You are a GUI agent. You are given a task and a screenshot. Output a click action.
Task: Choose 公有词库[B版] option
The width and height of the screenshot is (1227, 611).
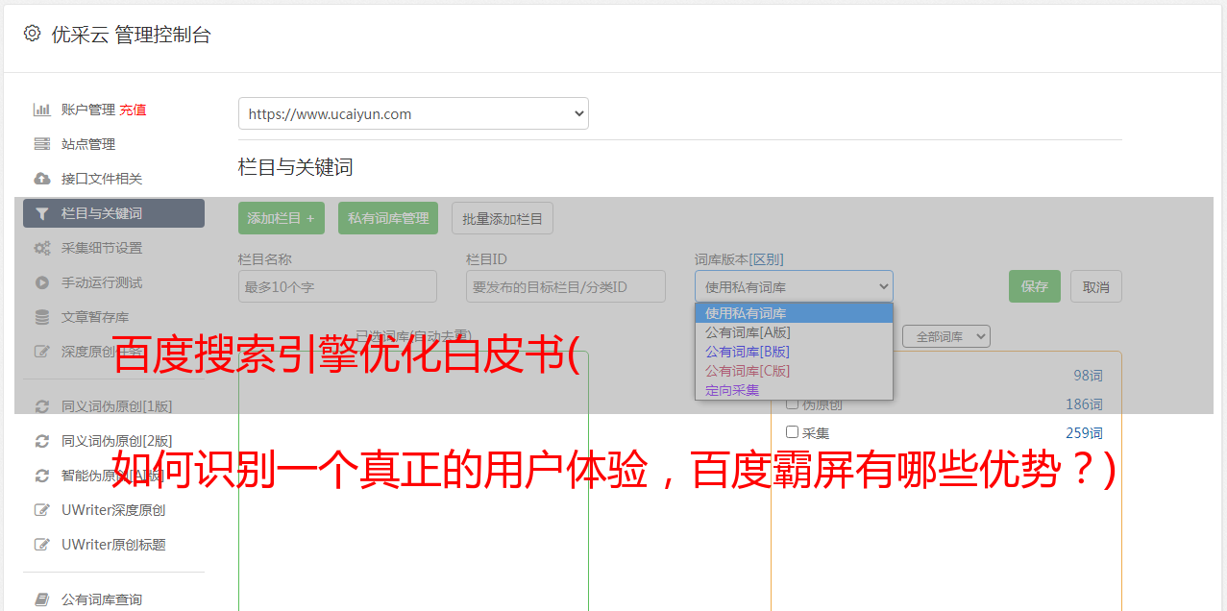point(794,352)
